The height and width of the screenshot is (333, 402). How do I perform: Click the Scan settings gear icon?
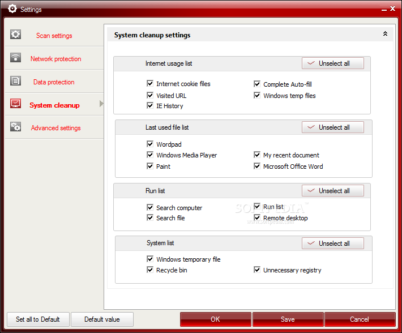(15, 35)
